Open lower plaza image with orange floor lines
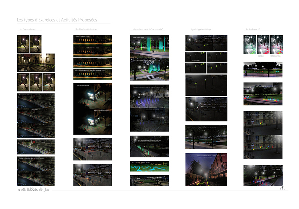The height and width of the screenshot is (209, 299). tap(93, 175)
